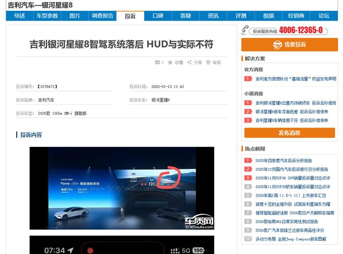Open the 调查报告 tab

(x=102, y=16)
